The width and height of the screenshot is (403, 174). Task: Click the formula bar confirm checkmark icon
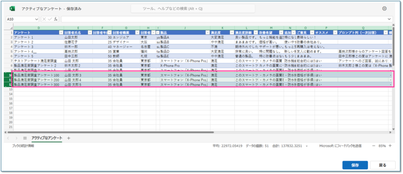(50, 19)
